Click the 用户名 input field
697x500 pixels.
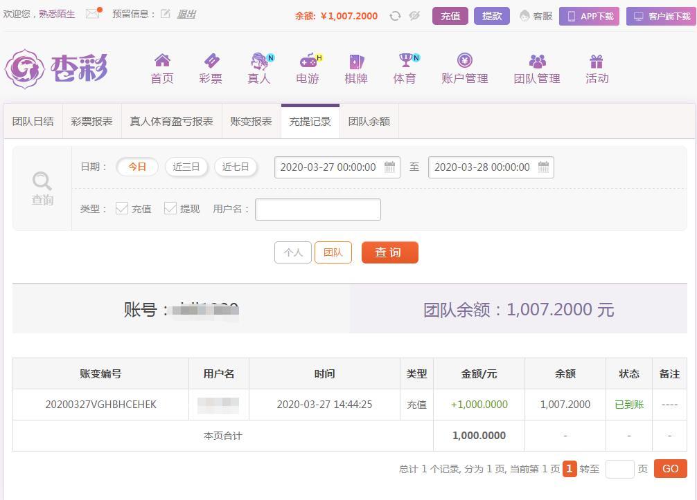[x=318, y=210]
